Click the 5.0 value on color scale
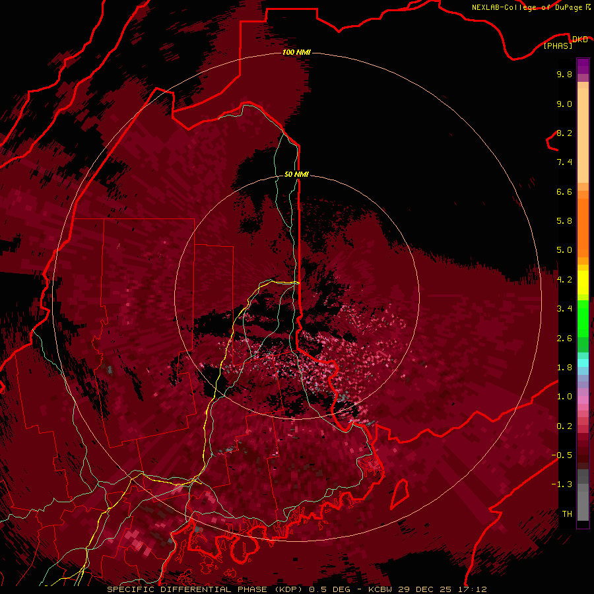594x594 pixels. coord(564,250)
